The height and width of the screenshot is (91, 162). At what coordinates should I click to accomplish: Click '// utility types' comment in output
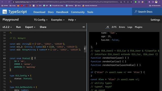coord(101,83)
